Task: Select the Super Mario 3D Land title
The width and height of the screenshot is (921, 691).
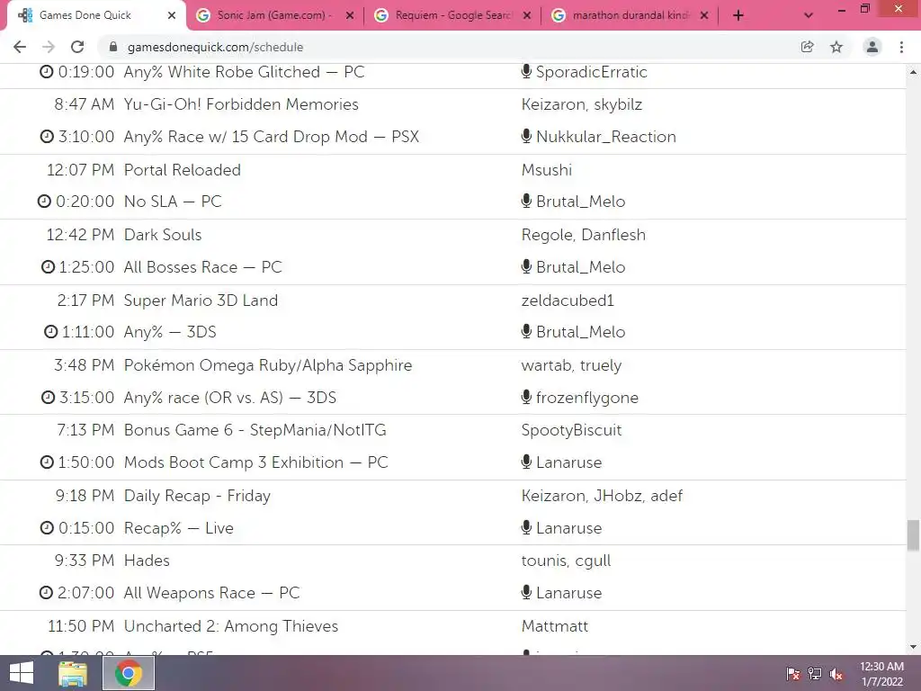Action: point(201,301)
